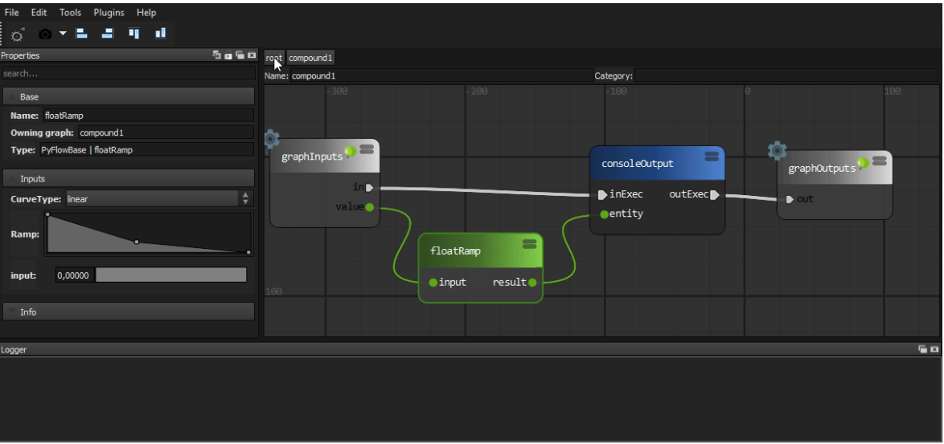The height and width of the screenshot is (444, 944).
Task: Click the camera screenshot tool icon
Action: (x=45, y=35)
